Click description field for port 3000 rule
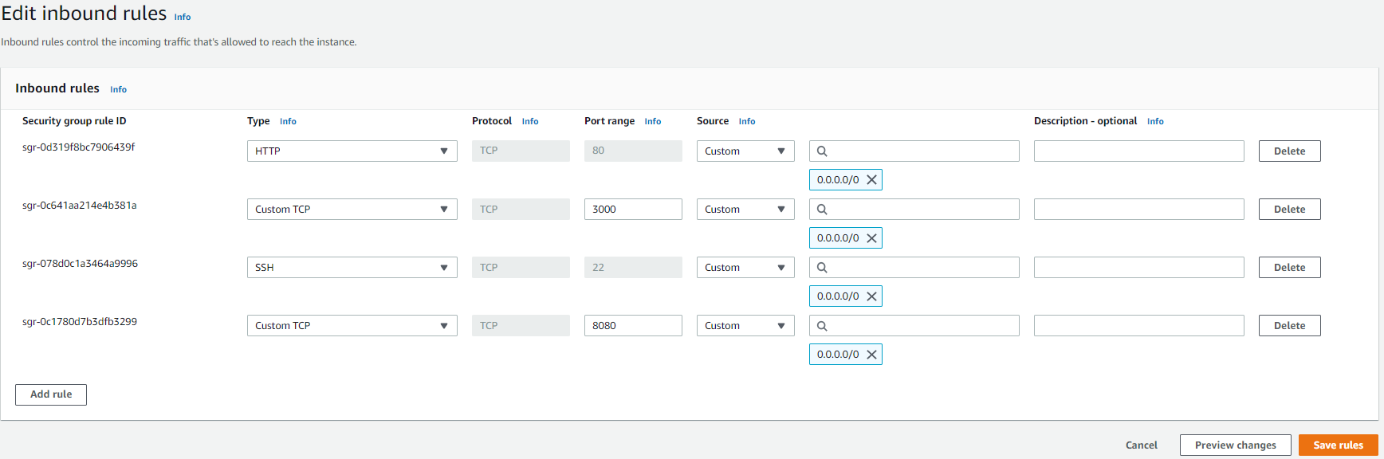Screen dimensions: 1384x459 coord(1139,209)
